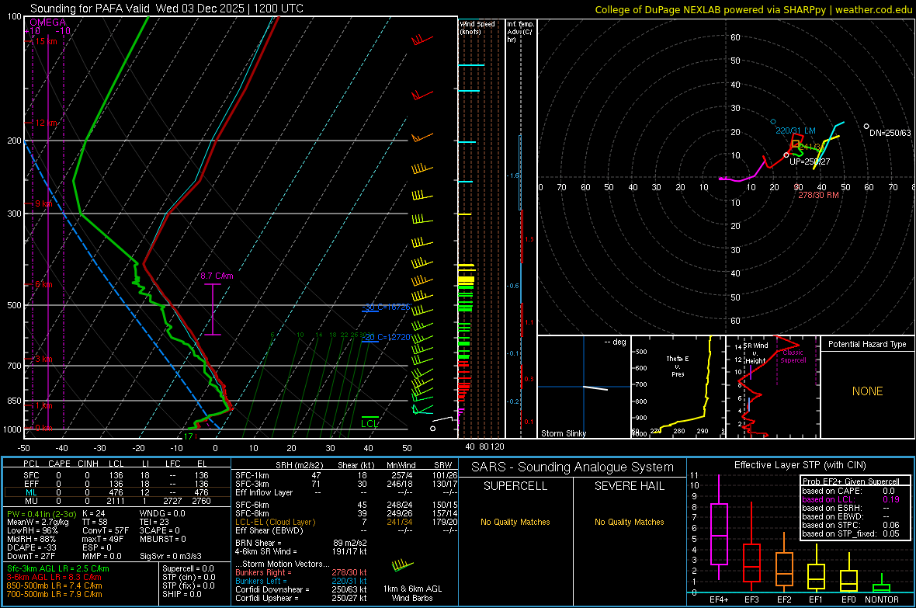Viewport: 916px width, 608px height.
Task: Click the orange NONE hazard type text
Action: click(867, 391)
